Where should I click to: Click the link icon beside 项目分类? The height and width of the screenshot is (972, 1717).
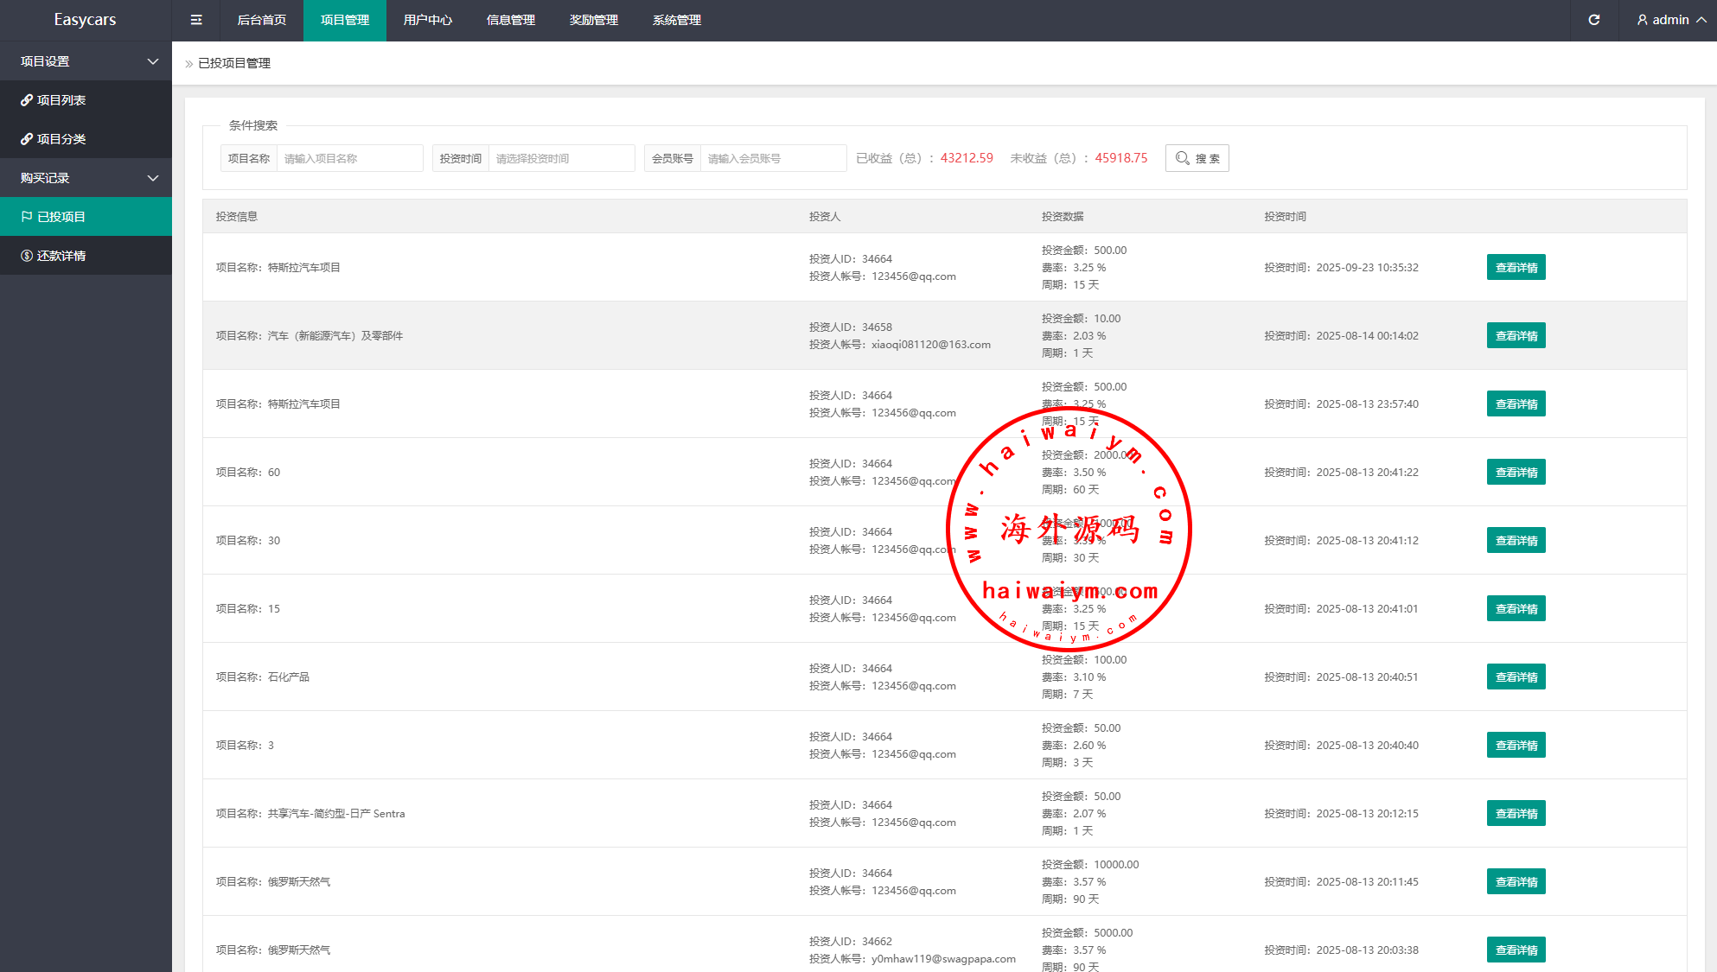[x=27, y=139]
